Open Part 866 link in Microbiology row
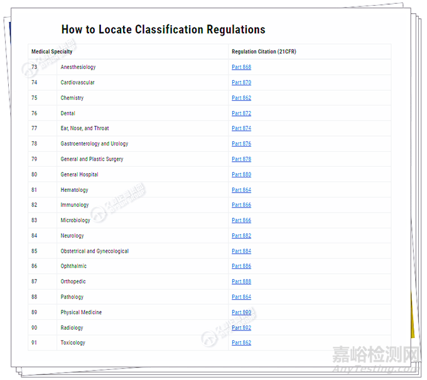 pos(241,220)
